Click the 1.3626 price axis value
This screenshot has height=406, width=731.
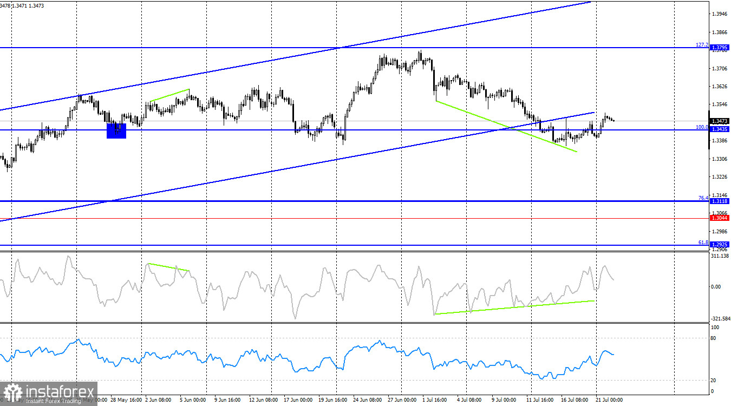pyautogui.click(x=720, y=87)
